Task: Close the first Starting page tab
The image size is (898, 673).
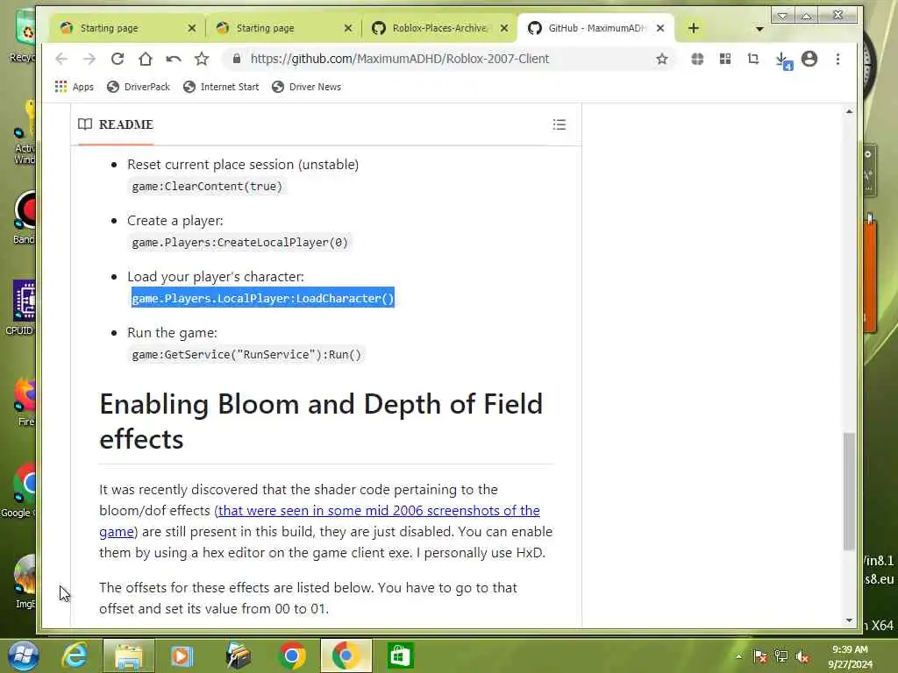Action: [x=192, y=28]
